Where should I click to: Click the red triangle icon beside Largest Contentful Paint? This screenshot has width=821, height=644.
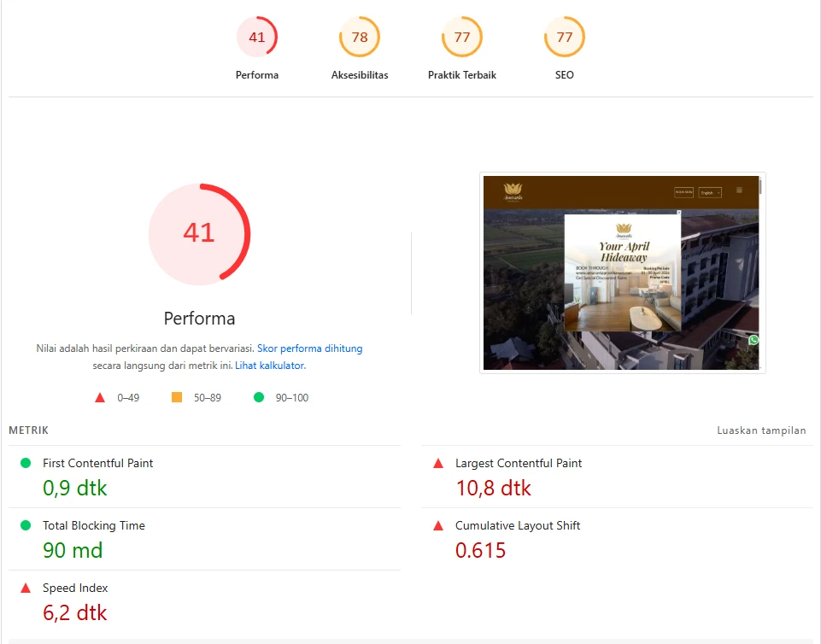click(438, 463)
